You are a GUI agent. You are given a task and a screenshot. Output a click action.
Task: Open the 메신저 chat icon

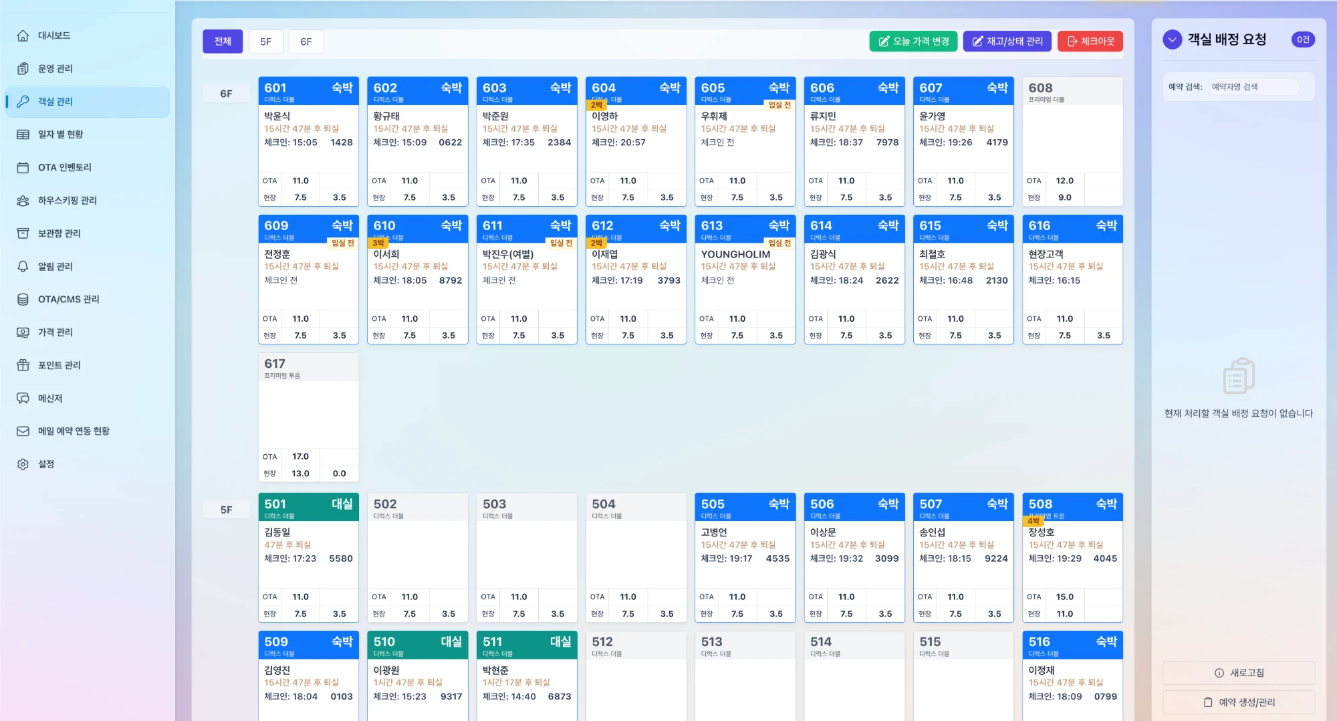(23, 398)
